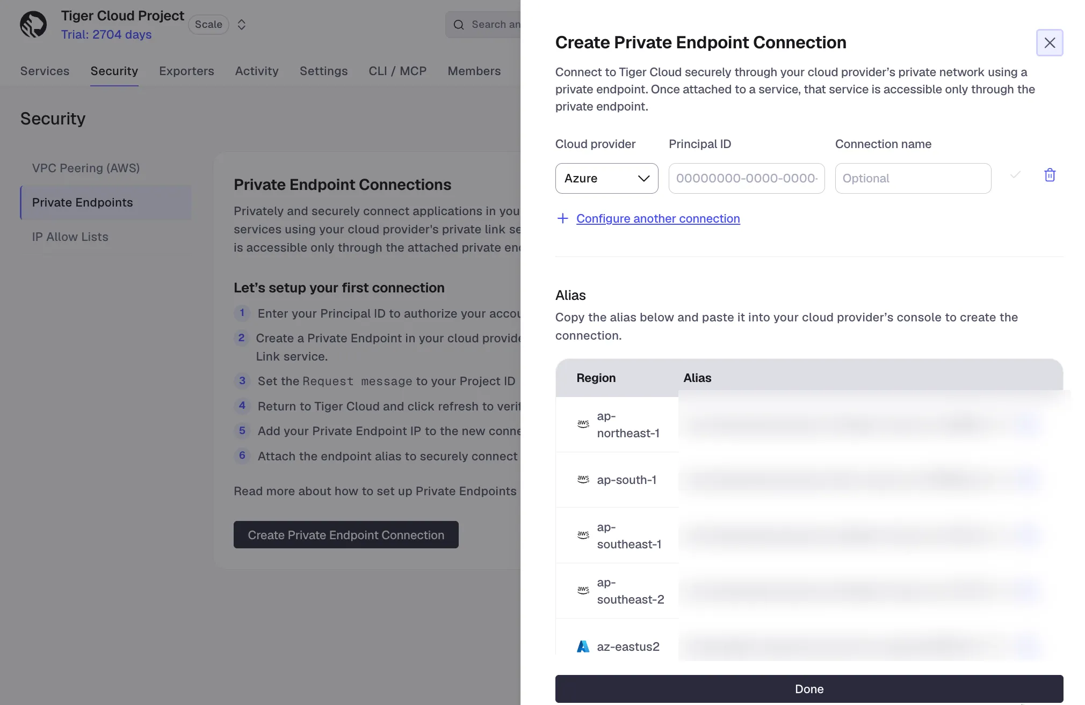
Task: Delete the connection row with trash icon
Action: click(x=1050, y=175)
